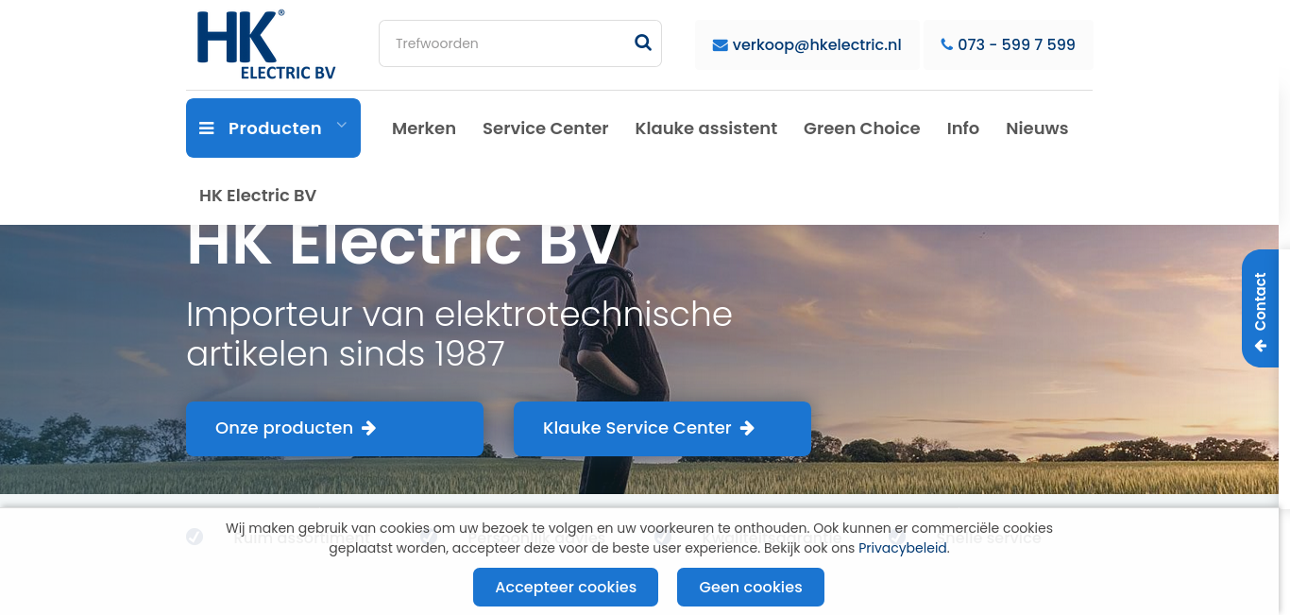Go to Klauke assistent page
Image resolution: width=1290 pixels, height=615 pixels.
(x=706, y=128)
